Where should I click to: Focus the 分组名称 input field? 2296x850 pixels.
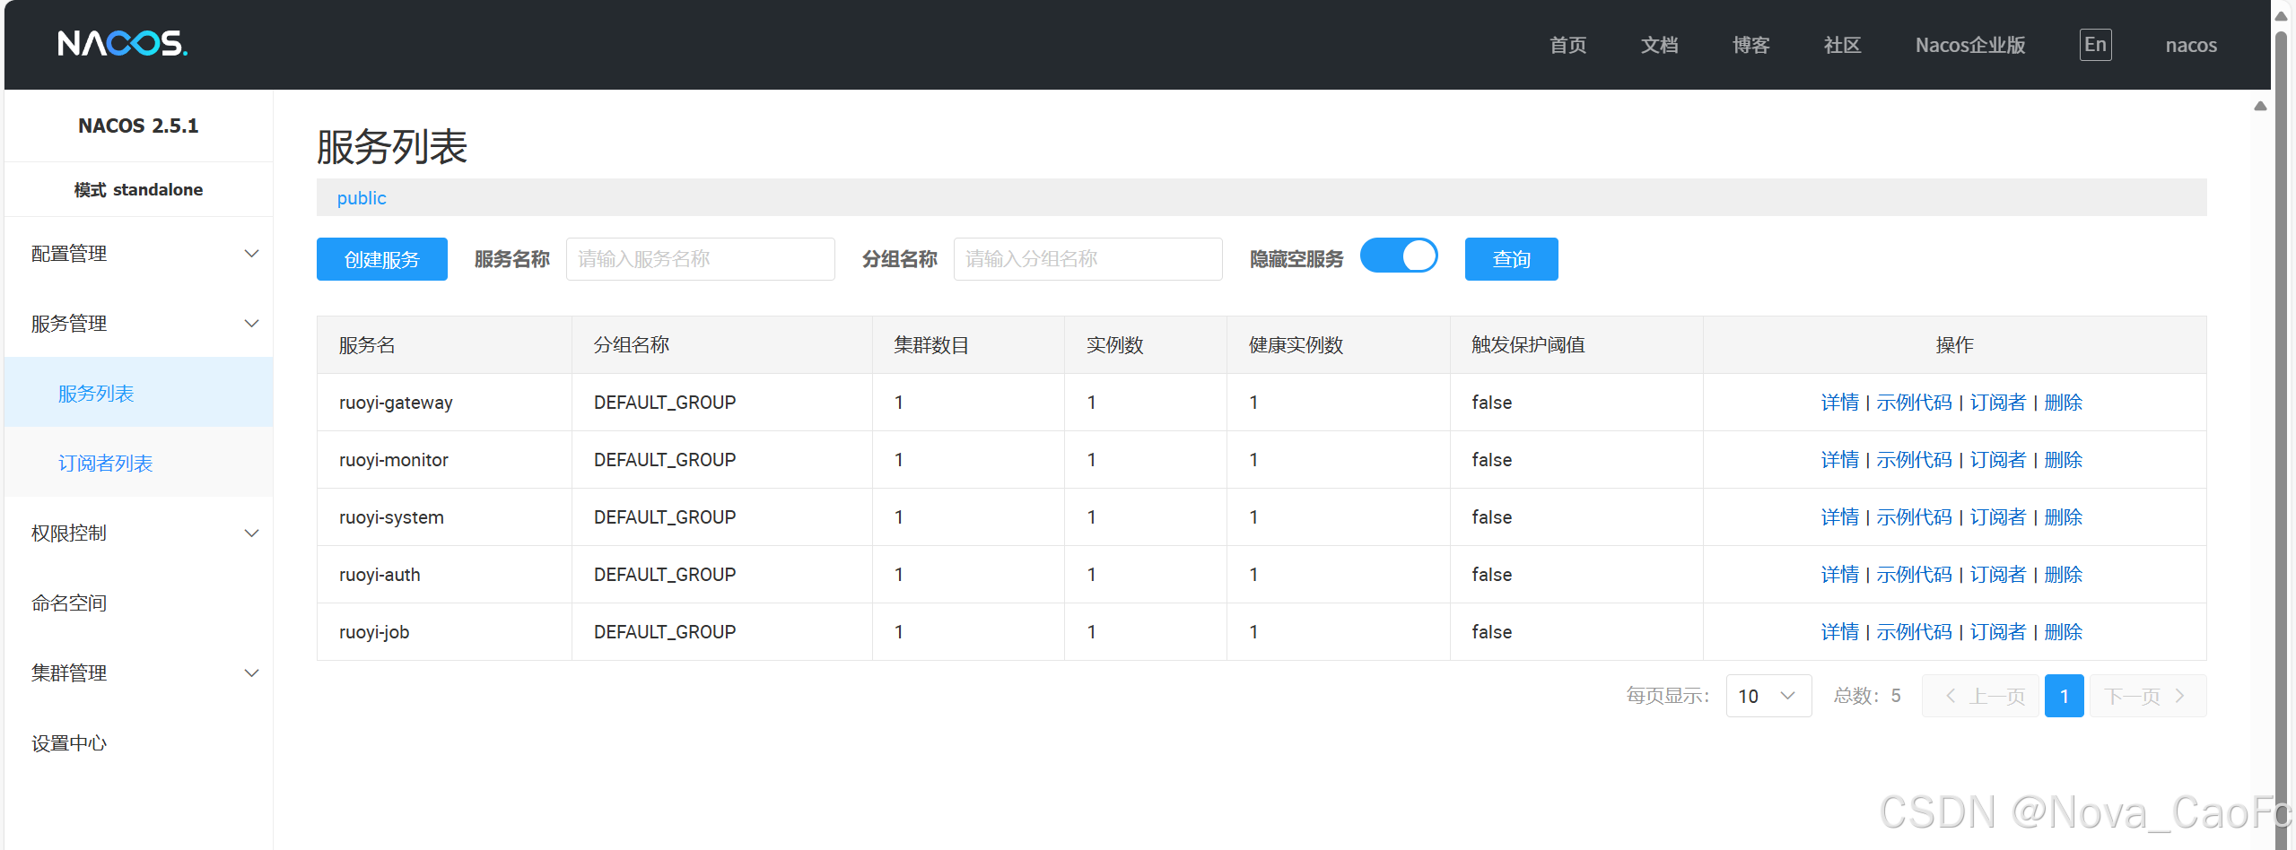1088,259
